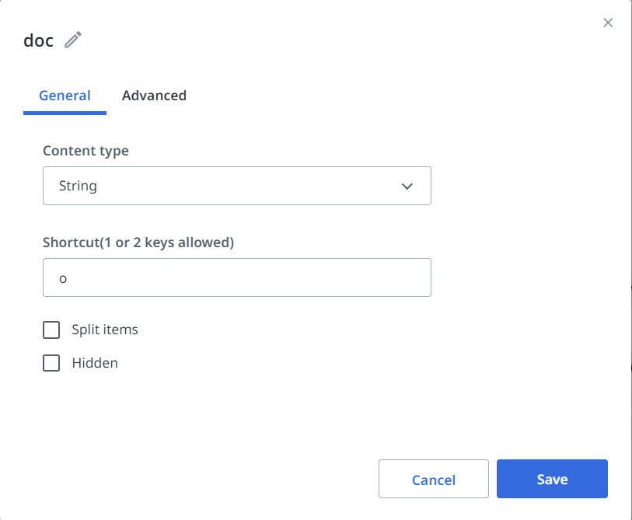632x520 pixels.
Task: Switch to the Advanced tab
Action: click(x=154, y=96)
